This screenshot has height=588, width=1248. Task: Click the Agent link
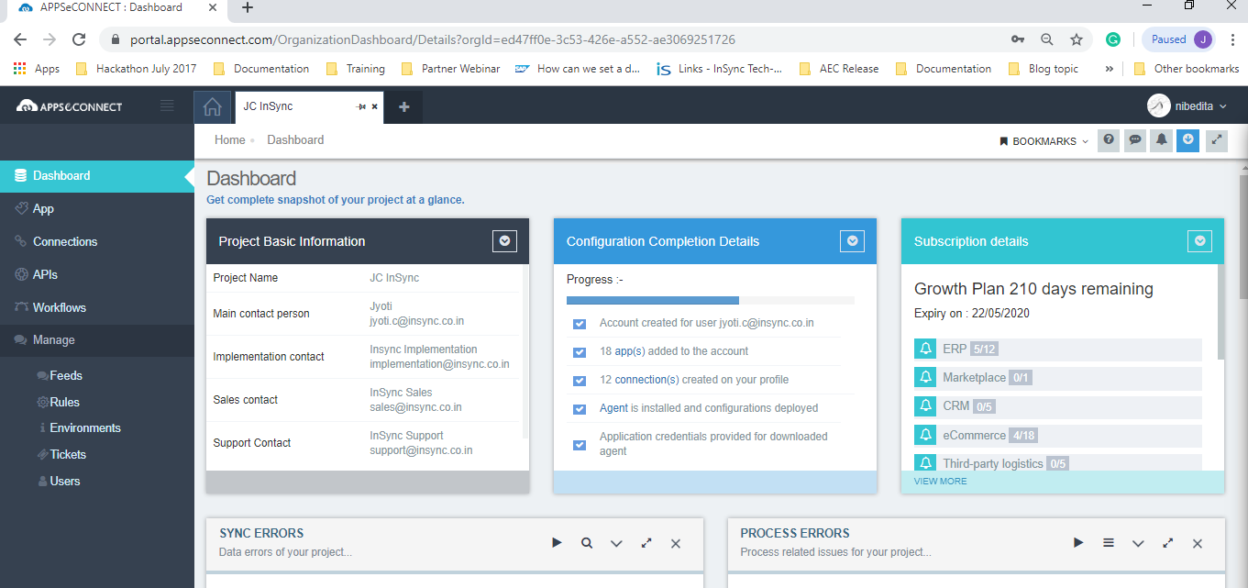(x=613, y=408)
